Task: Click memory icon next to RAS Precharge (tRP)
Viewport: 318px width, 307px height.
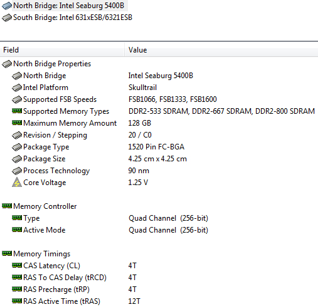Action: tap(17, 289)
